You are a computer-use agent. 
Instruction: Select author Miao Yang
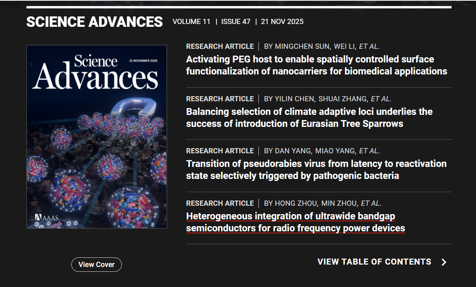point(335,151)
